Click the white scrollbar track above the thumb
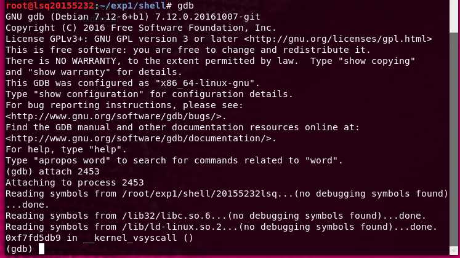 tap(454, 16)
